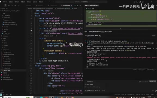This screenshot has height=98, width=157.
Task: Stop generation with the round stop icon
Action: (x=156, y=91)
